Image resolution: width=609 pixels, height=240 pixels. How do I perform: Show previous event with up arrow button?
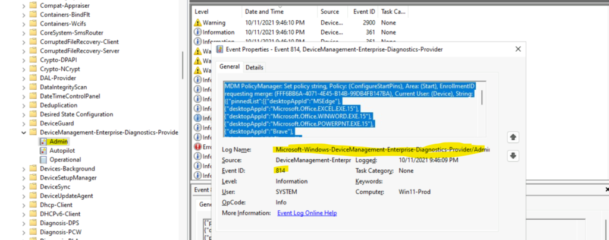[513, 137]
